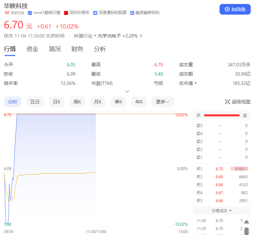Click the 深港通标的股票 tag icon
Screen dimensions: 256x235
tap(95, 13)
